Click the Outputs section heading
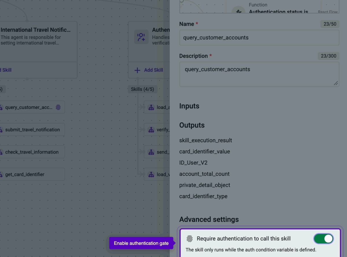The image size is (347, 257). click(192, 125)
